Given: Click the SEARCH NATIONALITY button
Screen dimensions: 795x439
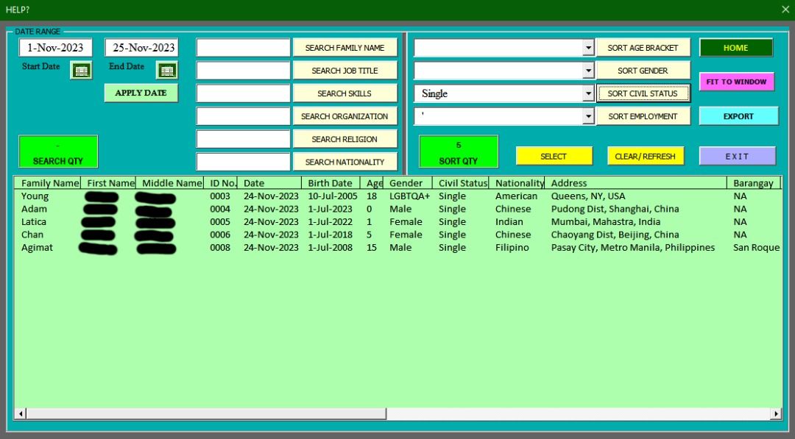Looking at the screenshot, I should (x=346, y=161).
